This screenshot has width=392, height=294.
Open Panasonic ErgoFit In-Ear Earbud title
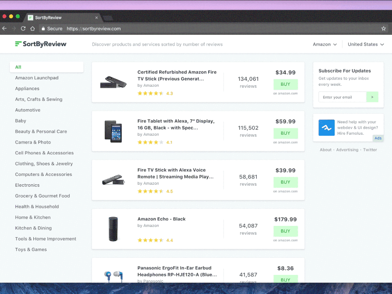177,271
